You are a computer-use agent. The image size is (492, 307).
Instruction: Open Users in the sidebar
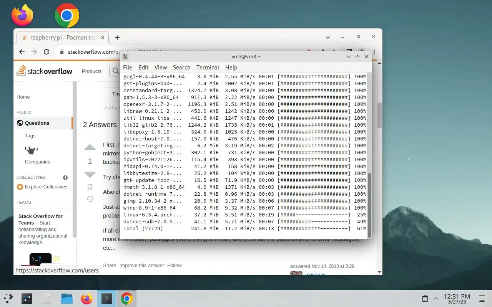(x=32, y=149)
